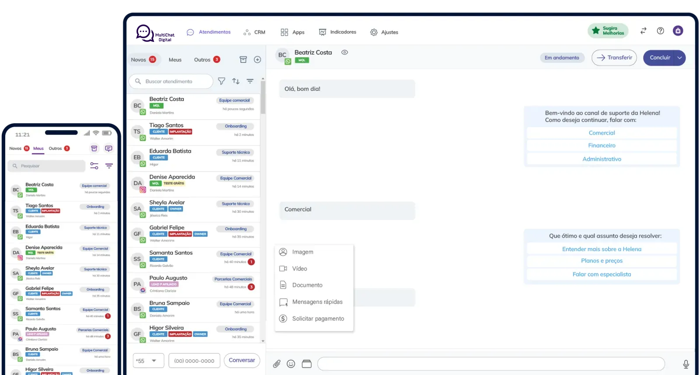Toggle eye icon next to Beatriz Costa
This screenshot has width=699, height=375.
tap(345, 52)
